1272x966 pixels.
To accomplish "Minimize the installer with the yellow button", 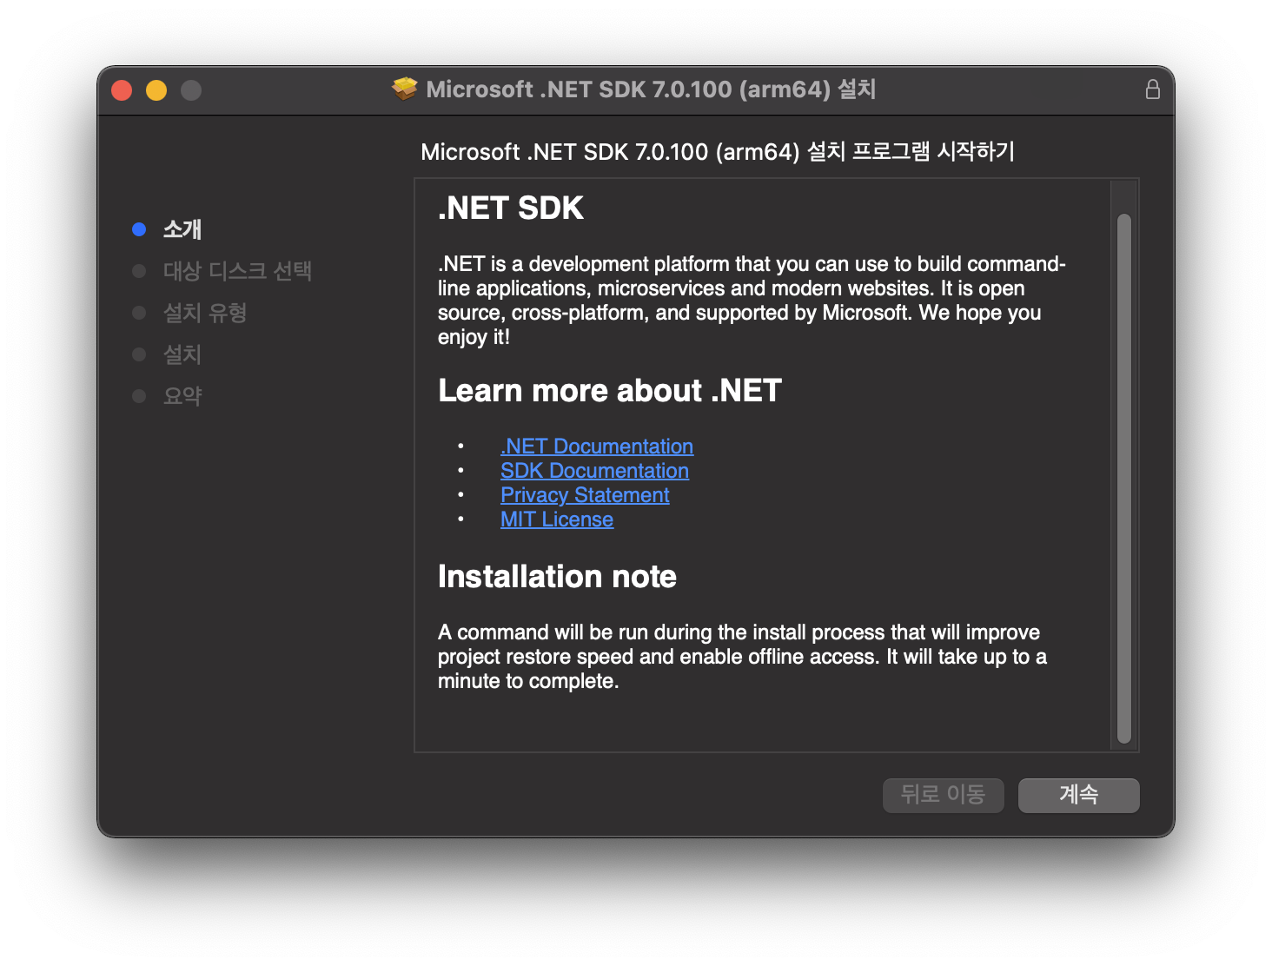I will point(156,90).
